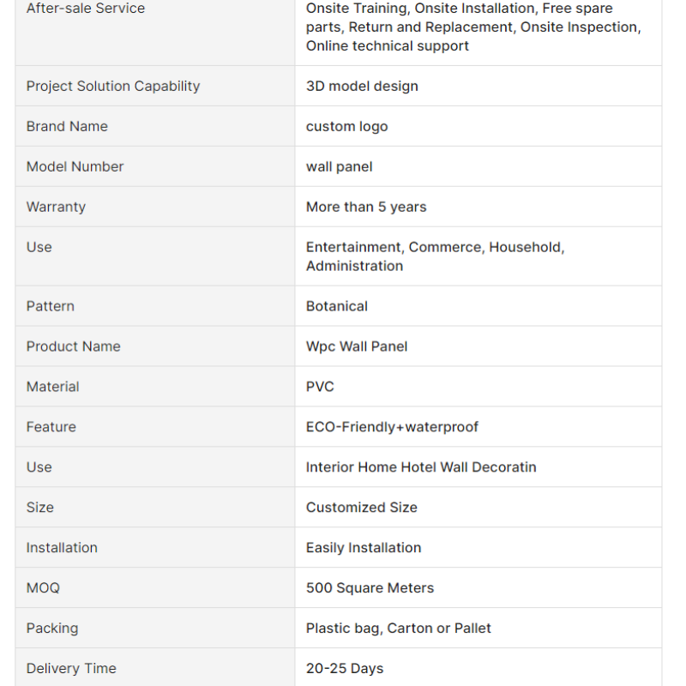Select the 'wall panel' model value
Image resolution: width=686 pixels, height=686 pixels.
pyautogui.click(x=340, y=166)
